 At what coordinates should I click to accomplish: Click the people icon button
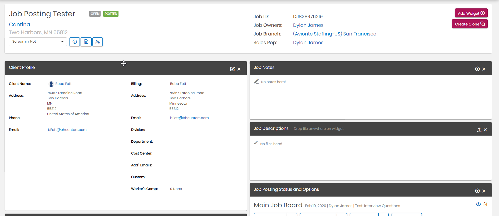coord(98,42)
